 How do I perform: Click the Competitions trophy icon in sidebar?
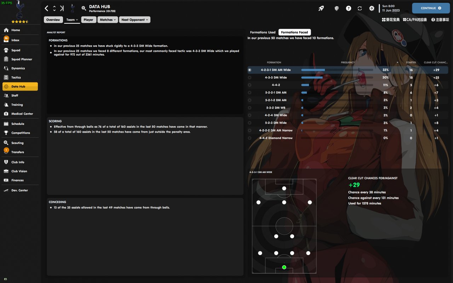point(6,133)
